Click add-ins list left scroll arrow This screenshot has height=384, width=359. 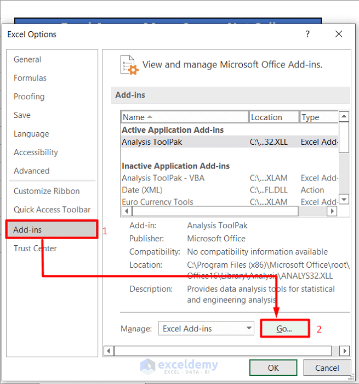click(x=127, y=211)
